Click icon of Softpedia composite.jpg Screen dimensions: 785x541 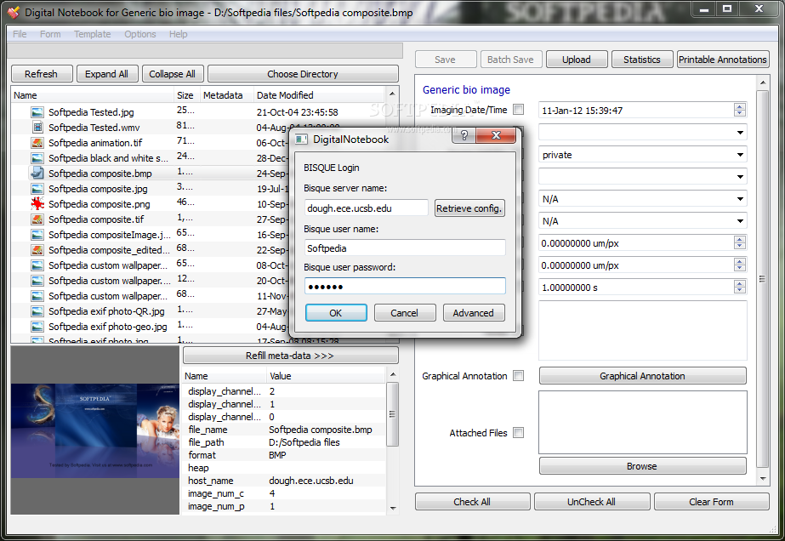point(37,189)
